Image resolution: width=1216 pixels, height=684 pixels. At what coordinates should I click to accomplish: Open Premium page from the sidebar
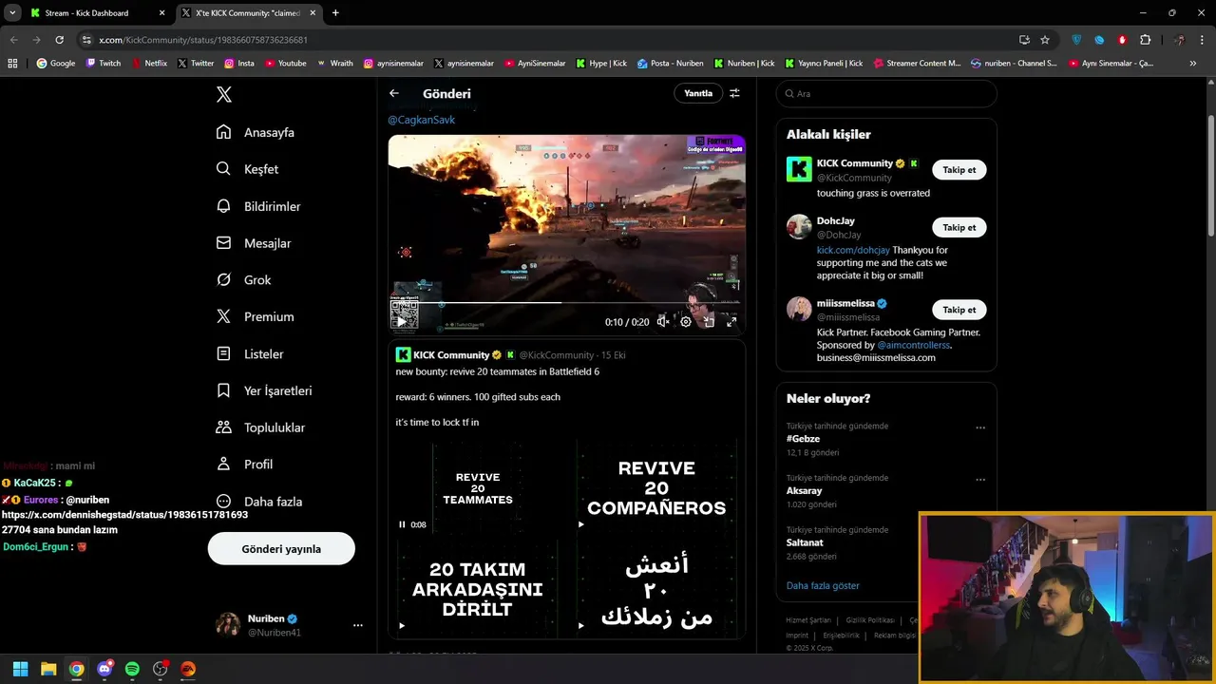pos(255,316)
